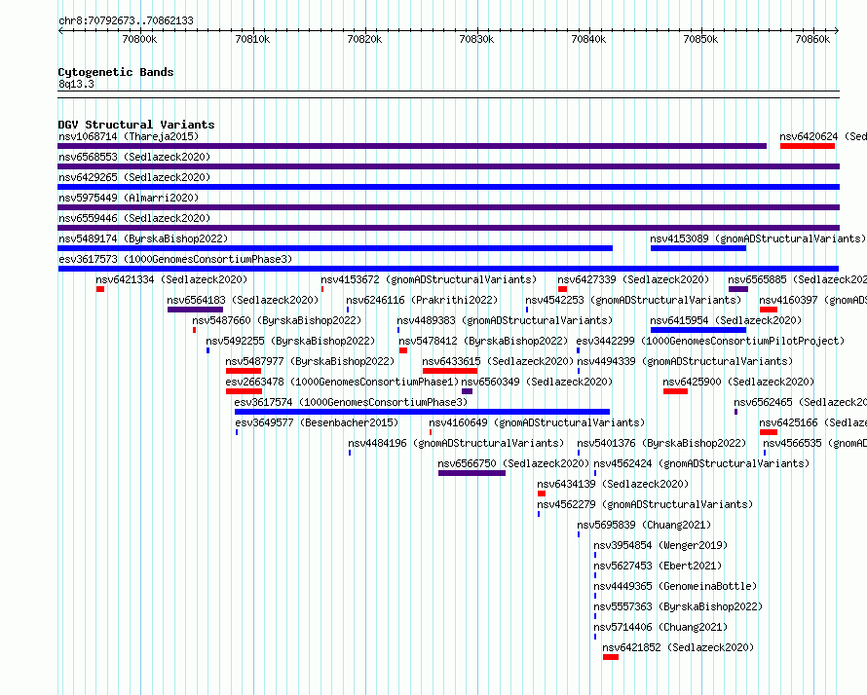Image resolution: width=867 pixels, height=695 pixels.
Task: Click the nsv6429265 (Sedlazeck2020) label
Action: point(134,177)
